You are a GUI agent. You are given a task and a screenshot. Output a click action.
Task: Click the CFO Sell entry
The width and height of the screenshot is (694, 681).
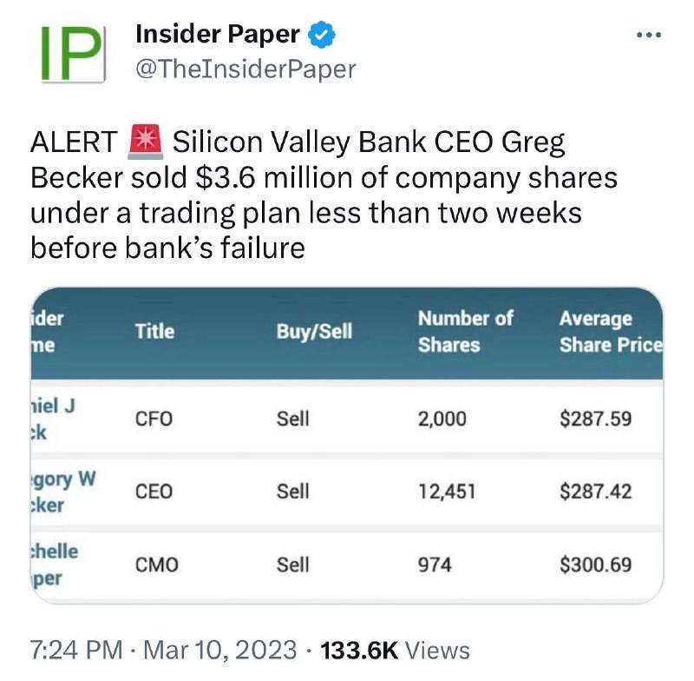point(292,419)
